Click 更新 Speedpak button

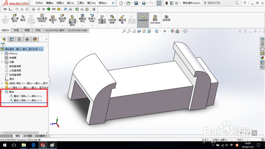[155, 19]
